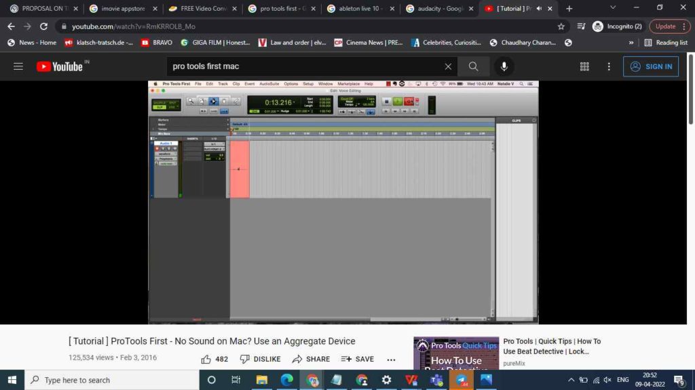Image resolution: width=695 pixels, height=390 pixels.
Task: Click the taskbar search box
Action: click(112, 380)
